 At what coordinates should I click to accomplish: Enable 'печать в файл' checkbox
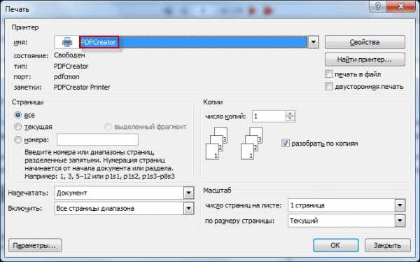329,74
